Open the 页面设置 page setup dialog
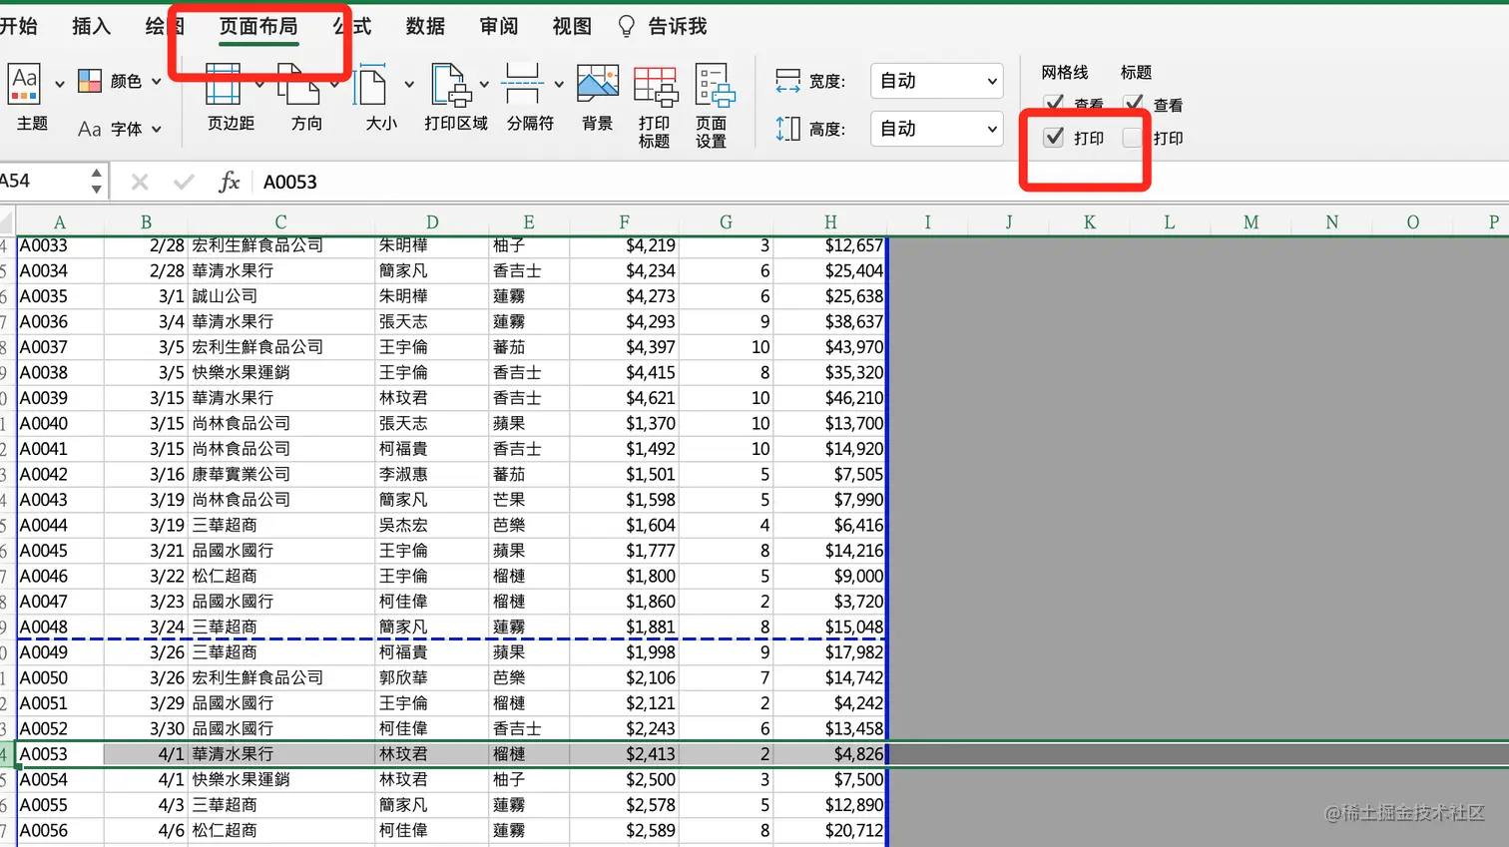The image size is (1509, 847). pos(713,107)
